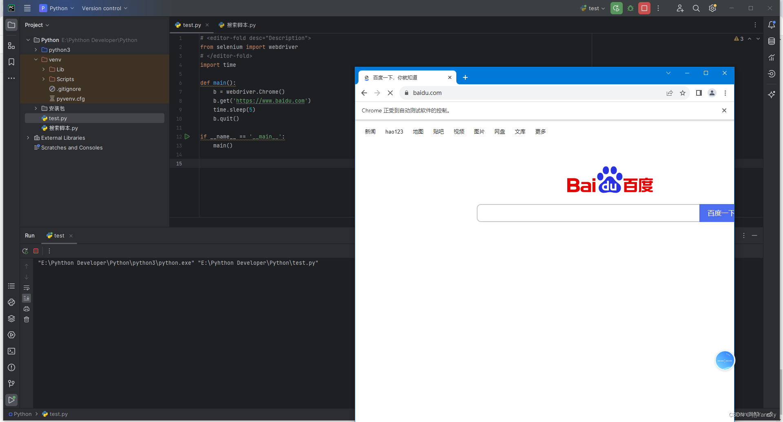This screenshot has width=783, height=422.
Task: Open the test run configuration dropdown
Action: tap(593, 8)
